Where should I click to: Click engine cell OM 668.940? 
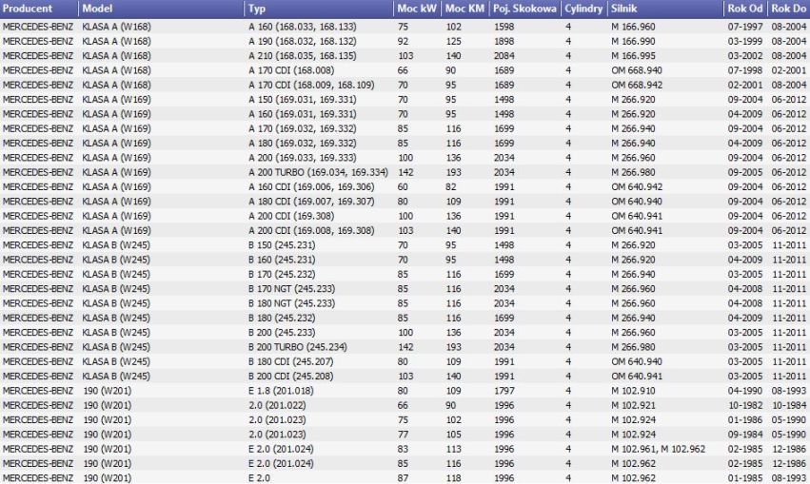[x=637, y=70]
